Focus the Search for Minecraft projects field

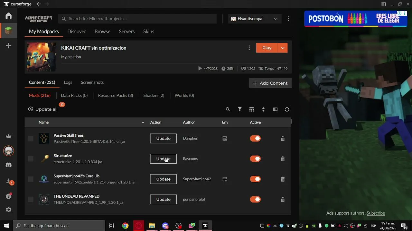click(137, 19)
